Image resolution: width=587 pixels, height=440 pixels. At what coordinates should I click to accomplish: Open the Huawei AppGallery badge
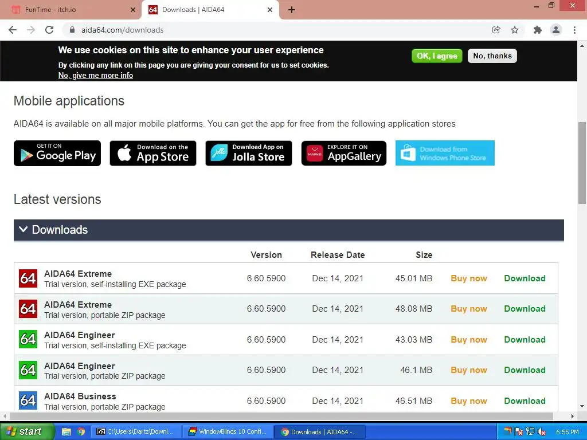(344, 153)
